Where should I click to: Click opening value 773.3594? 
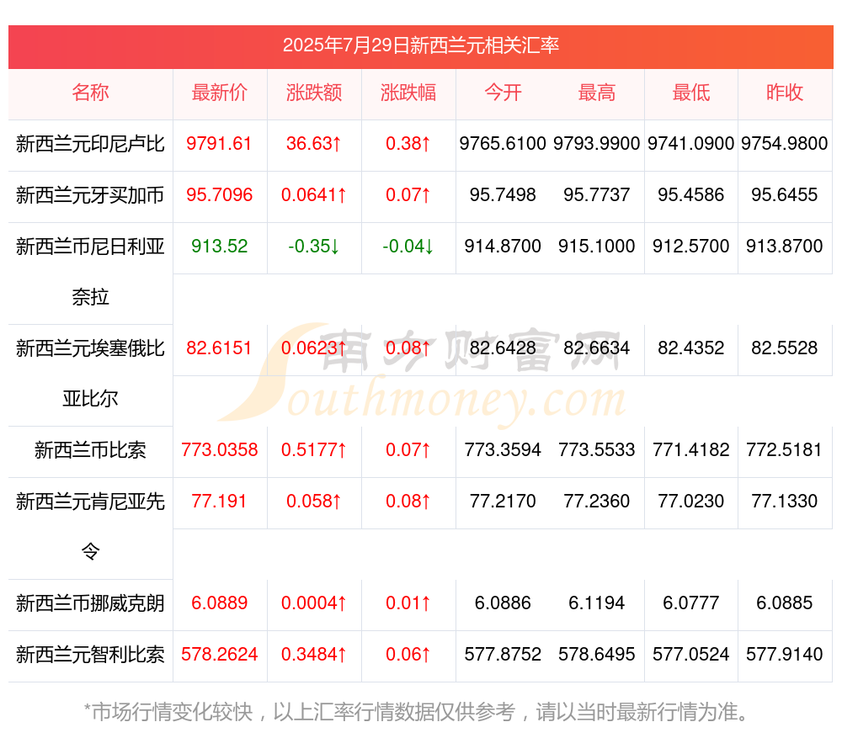tap(503, 449)
